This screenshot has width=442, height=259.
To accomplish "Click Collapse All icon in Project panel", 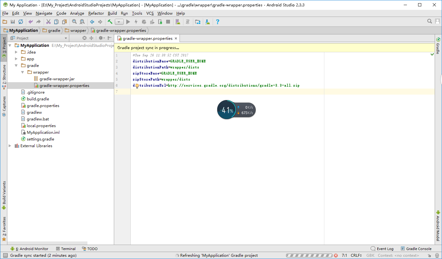I will 91,38.
